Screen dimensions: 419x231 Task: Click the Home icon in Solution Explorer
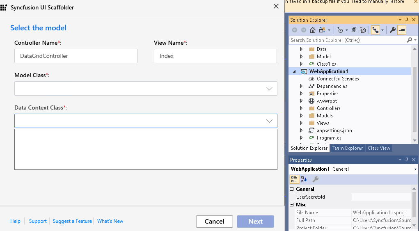313,30
